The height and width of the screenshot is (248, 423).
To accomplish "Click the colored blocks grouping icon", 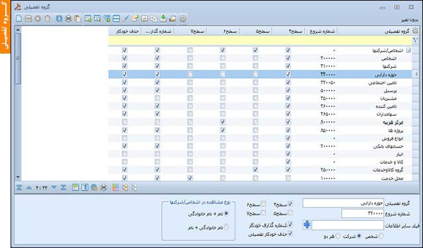I will coord(116,188).
